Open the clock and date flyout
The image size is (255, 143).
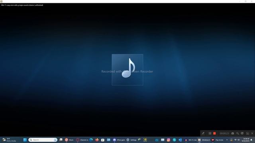[x=245, y=140]
